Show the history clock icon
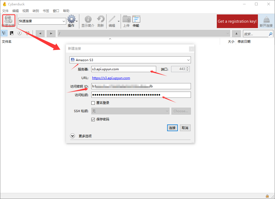 pyautogui.click(x=19, y=33)
